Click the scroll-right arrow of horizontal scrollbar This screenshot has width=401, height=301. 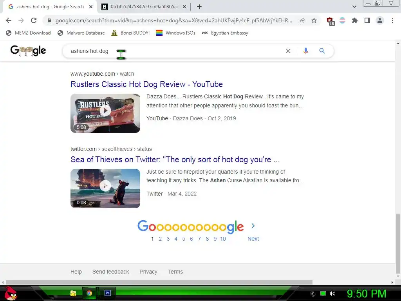coord(392,282)
